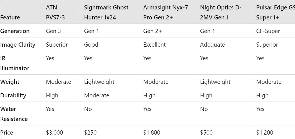
Task: Click the $1,800 price cell
Action: (166, 132)
